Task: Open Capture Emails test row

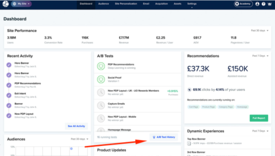Action: 138,105
